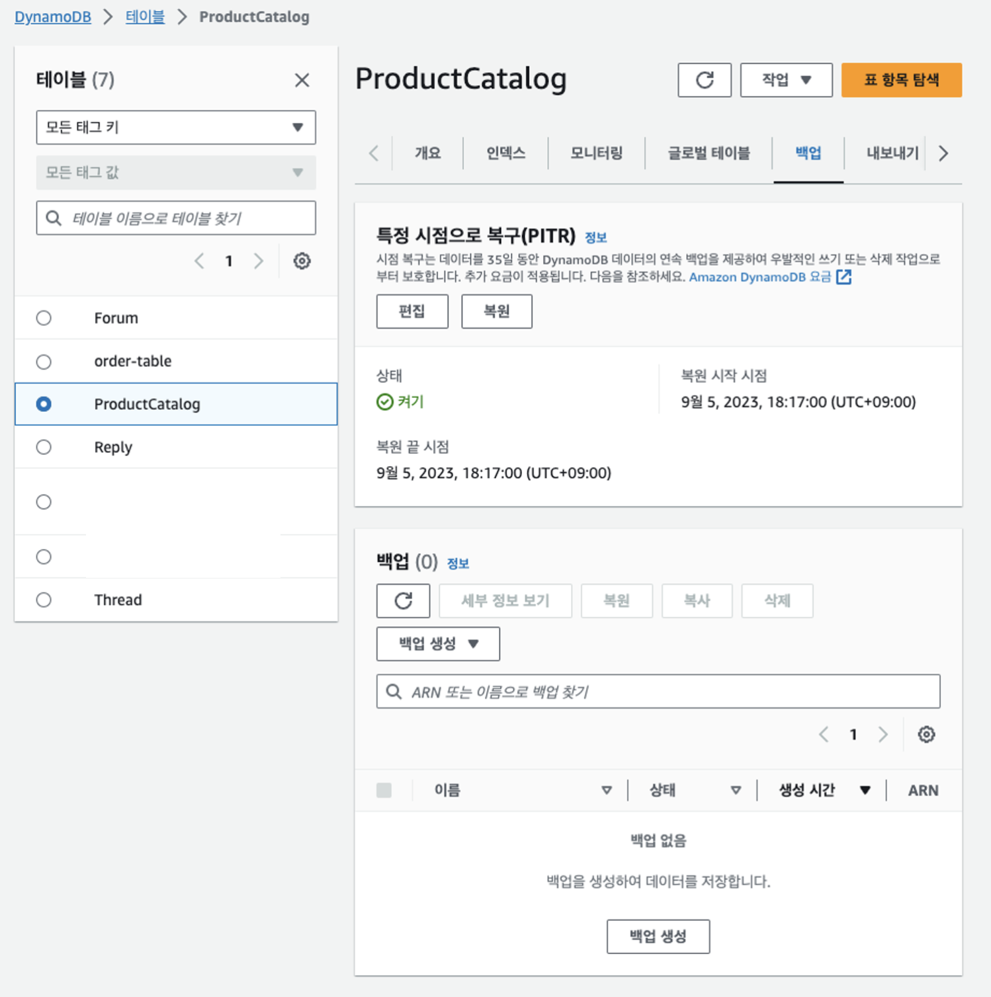Go to next page of tables list
This screenshot has width=991, height=997.
(259, 261)
